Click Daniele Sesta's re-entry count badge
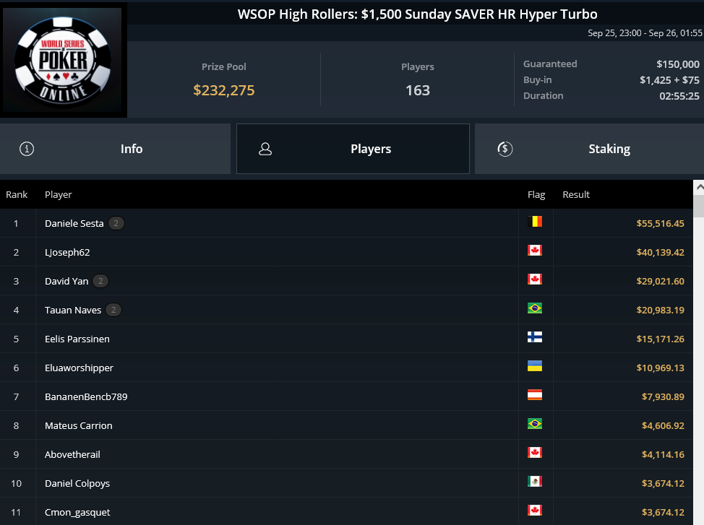This screenshot has width=704, height=525. click(x=116, y=223)
